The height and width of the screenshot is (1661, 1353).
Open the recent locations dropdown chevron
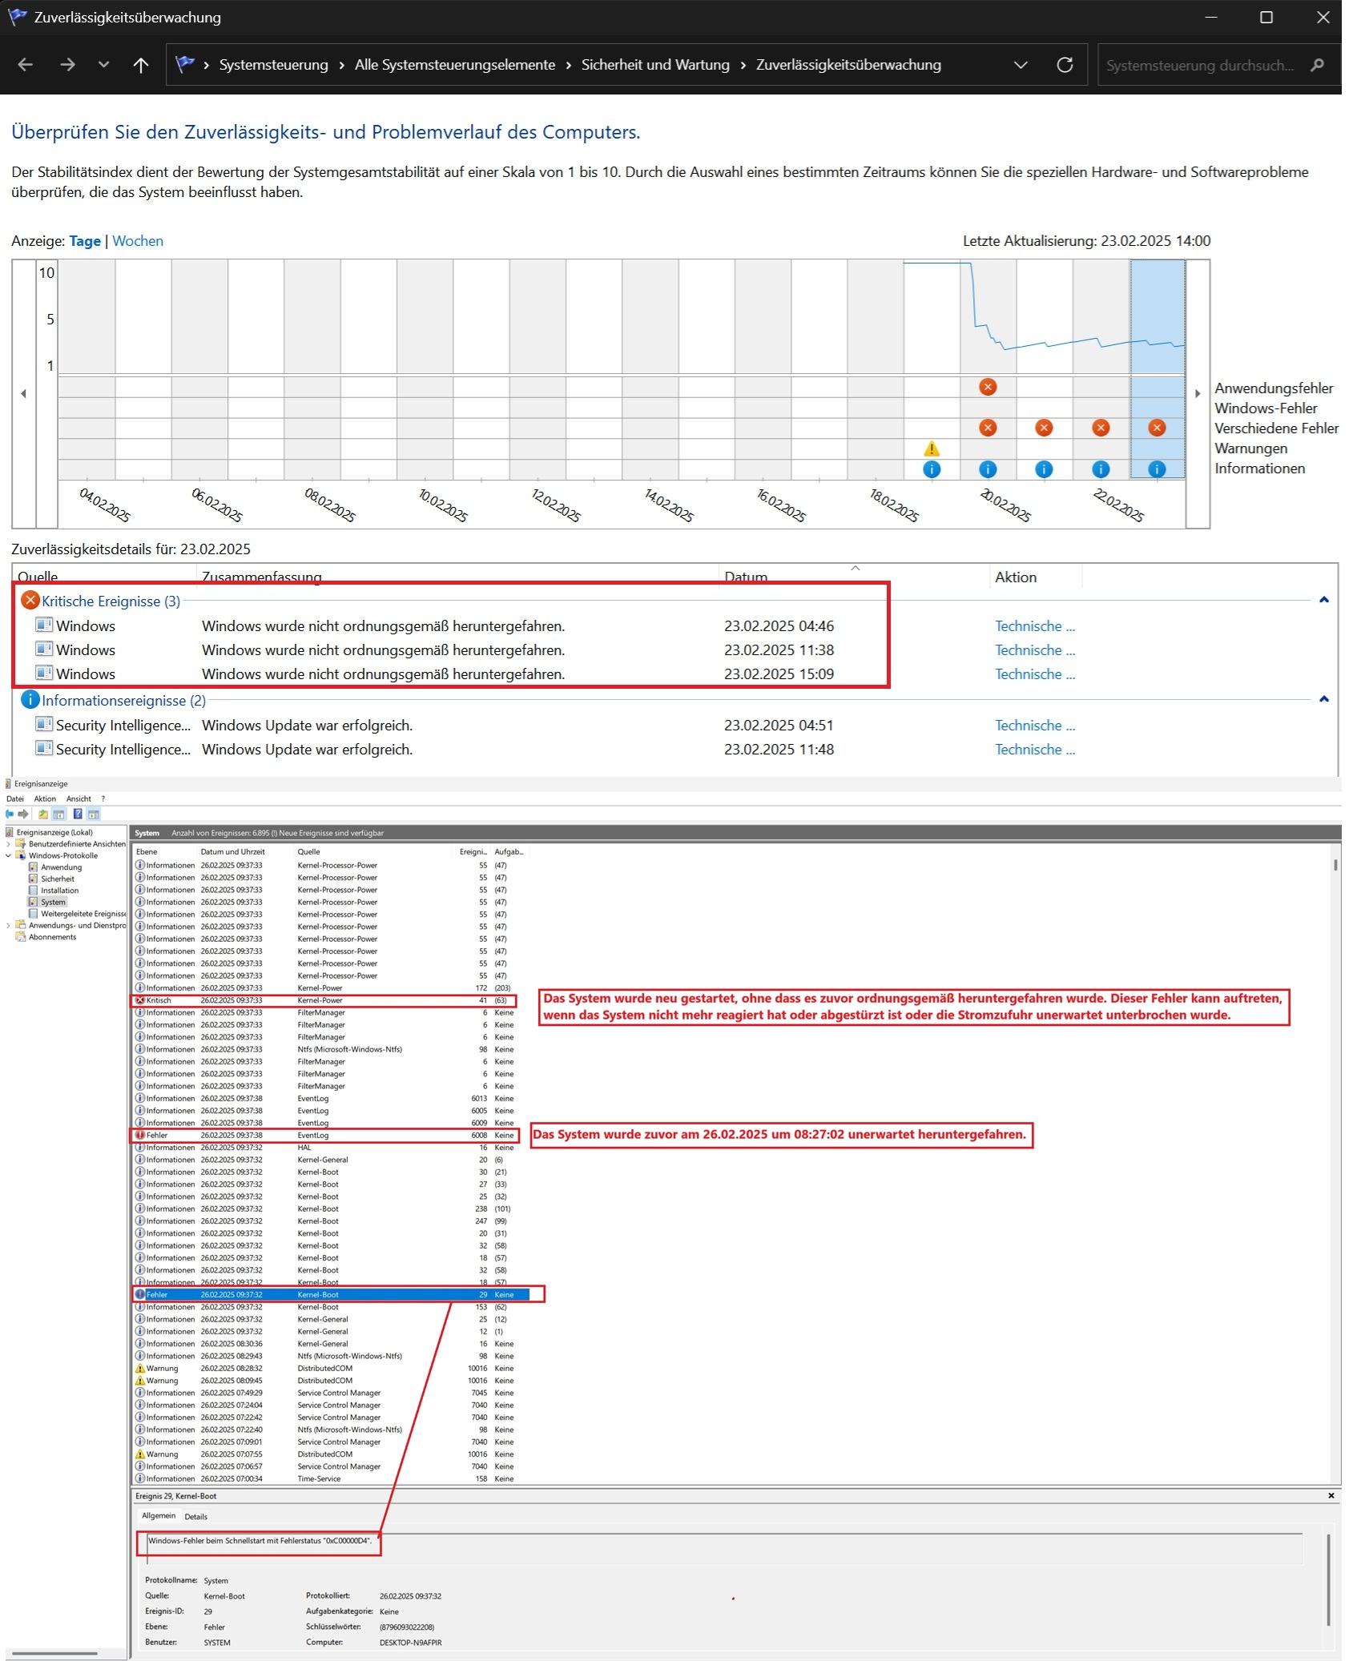[103, 65]
